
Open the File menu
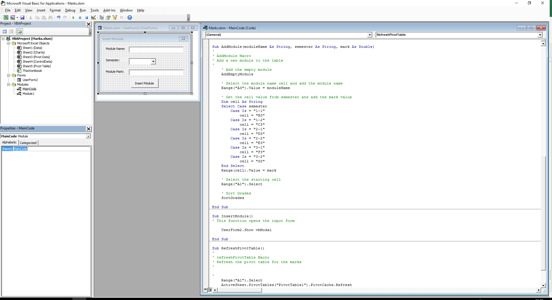click(x=8, y=10)
